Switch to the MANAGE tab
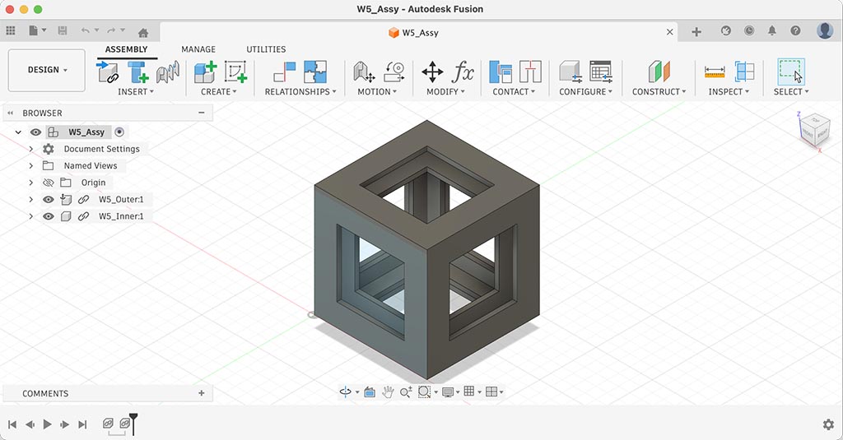The width and height of the screenshot is (843, 440). (198, 49)
